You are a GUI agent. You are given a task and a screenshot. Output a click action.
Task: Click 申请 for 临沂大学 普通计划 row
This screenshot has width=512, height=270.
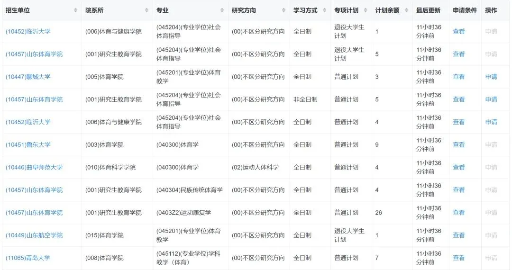pyautogui.click(x=491, y=122)
